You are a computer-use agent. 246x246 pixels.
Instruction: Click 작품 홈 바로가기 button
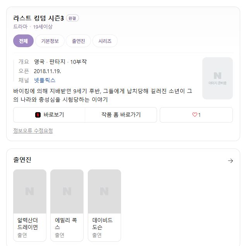pos(121,115)
